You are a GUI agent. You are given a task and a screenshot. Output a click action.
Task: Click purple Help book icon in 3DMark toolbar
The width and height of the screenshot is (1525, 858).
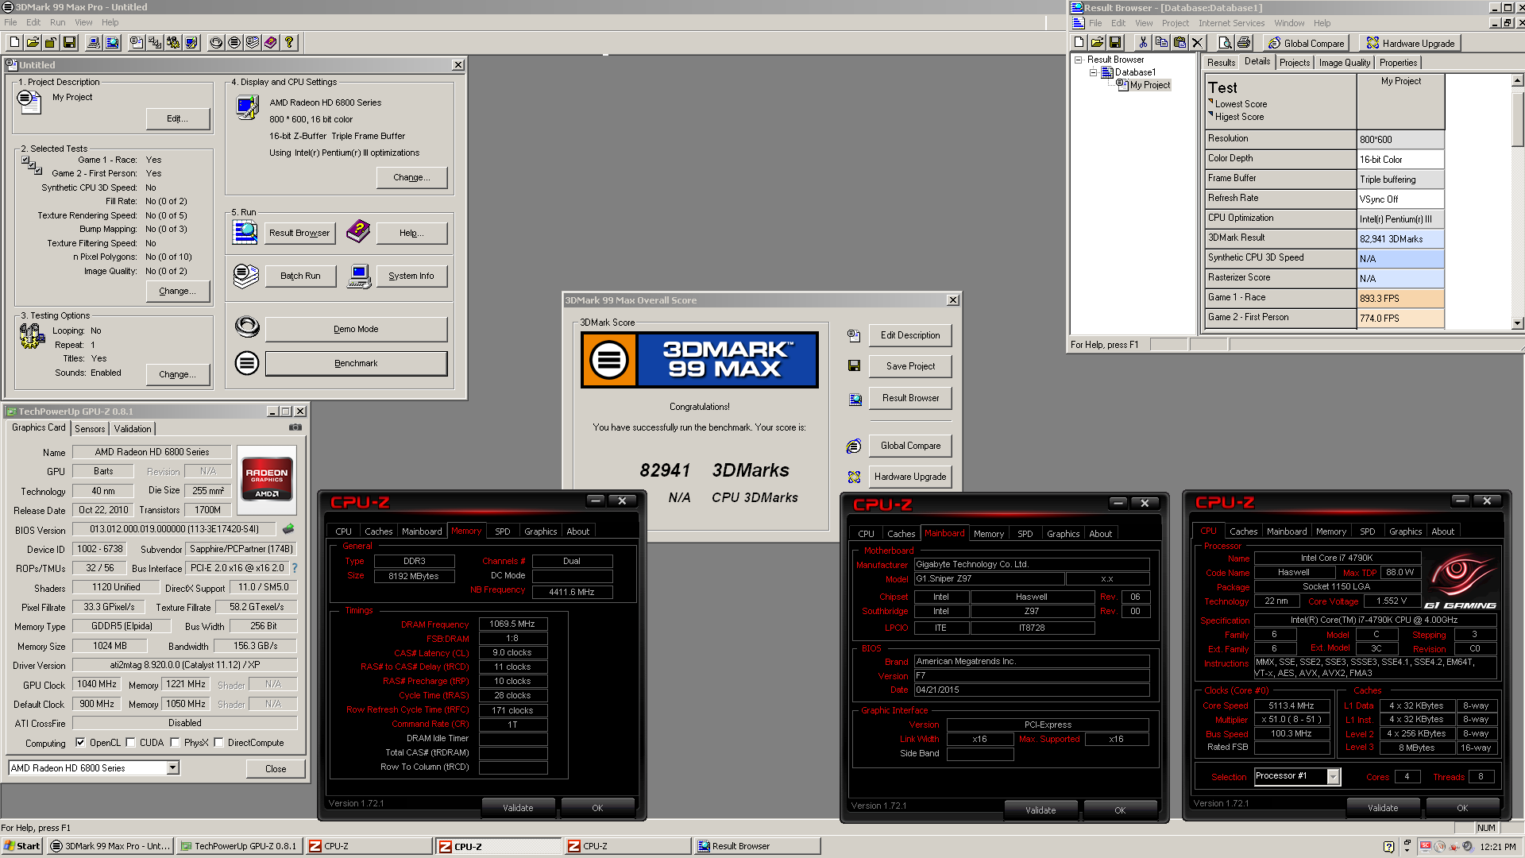coord(271,43)
